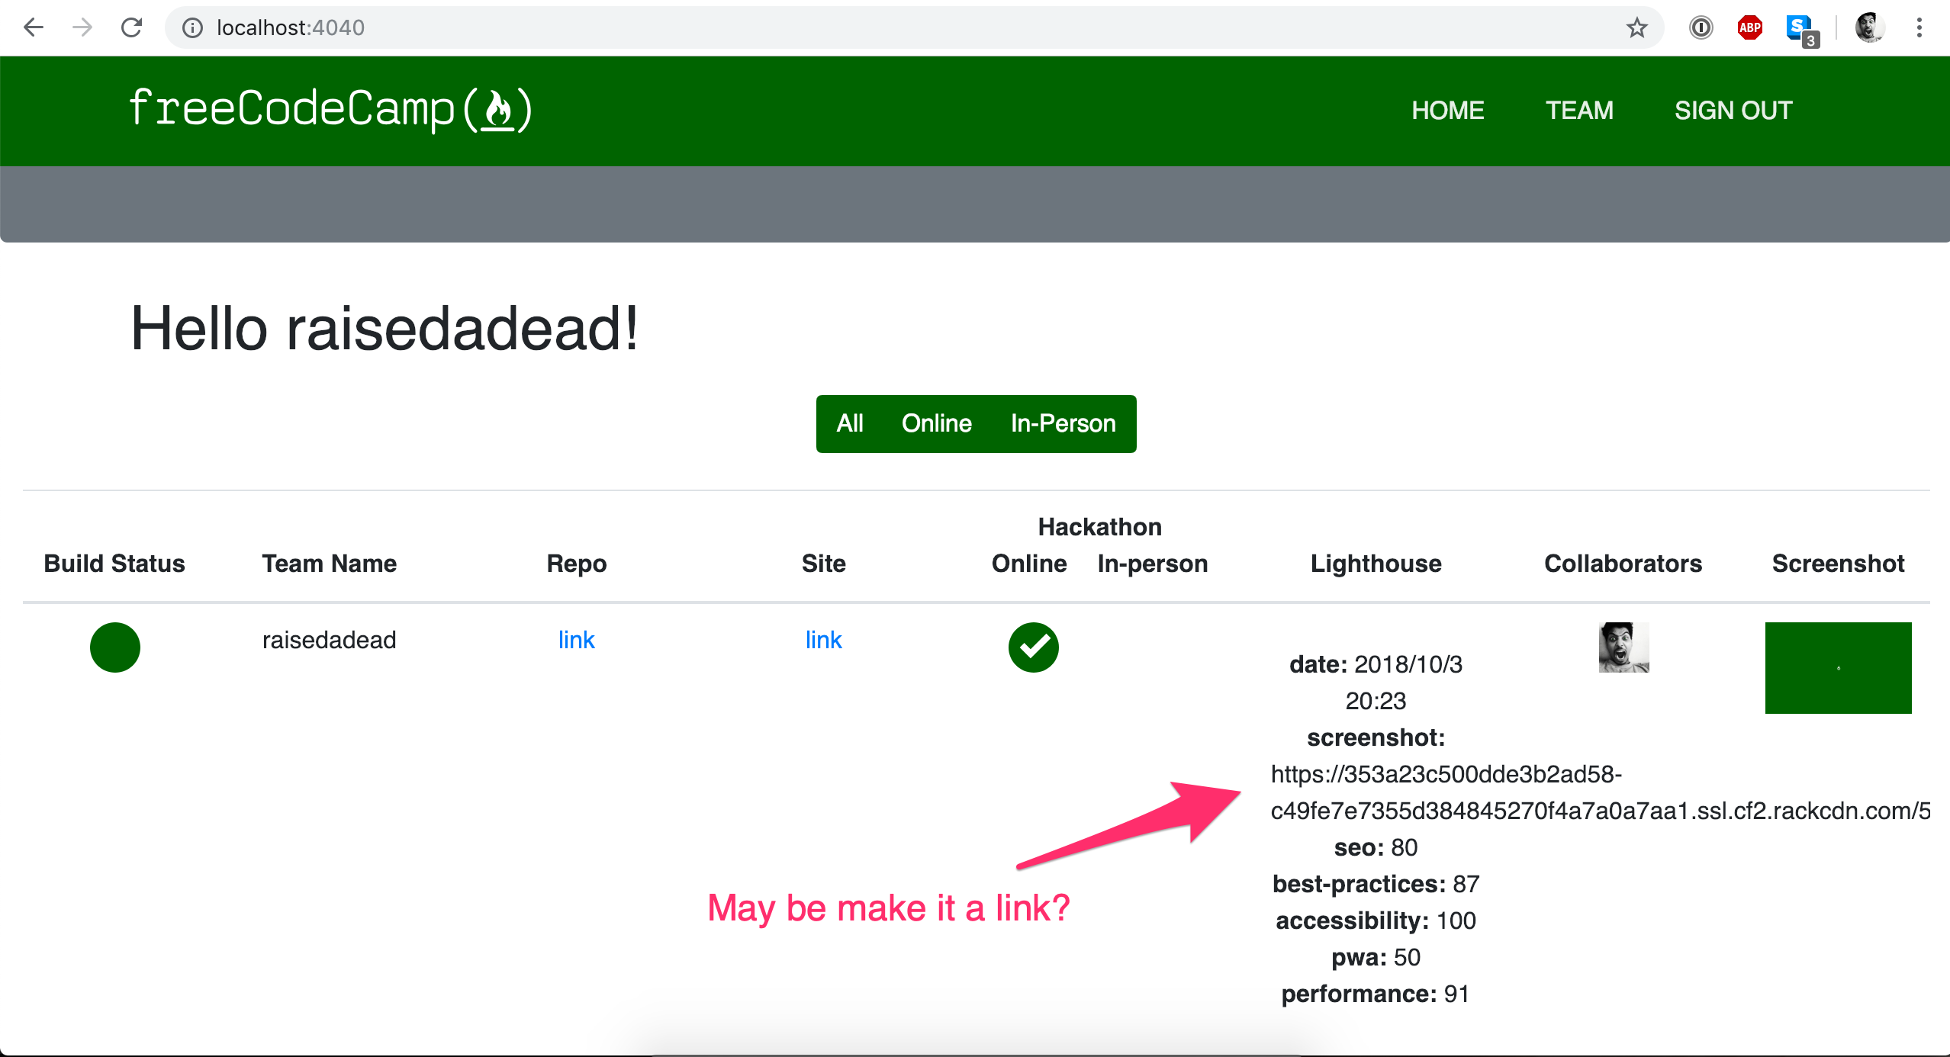
Task: Click the green screenshot thumbnail
Action: [1838, 668]
